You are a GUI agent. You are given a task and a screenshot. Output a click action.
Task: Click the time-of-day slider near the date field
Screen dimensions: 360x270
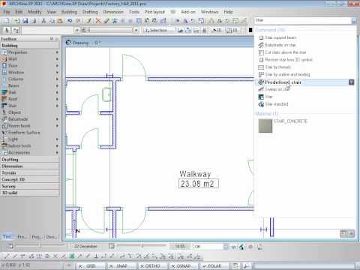142,246
